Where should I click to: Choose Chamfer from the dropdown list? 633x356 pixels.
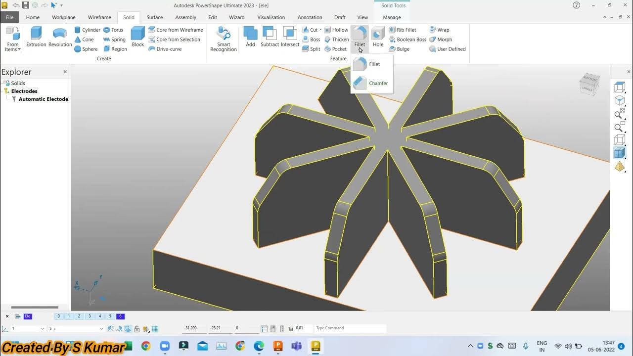(372, 83)
